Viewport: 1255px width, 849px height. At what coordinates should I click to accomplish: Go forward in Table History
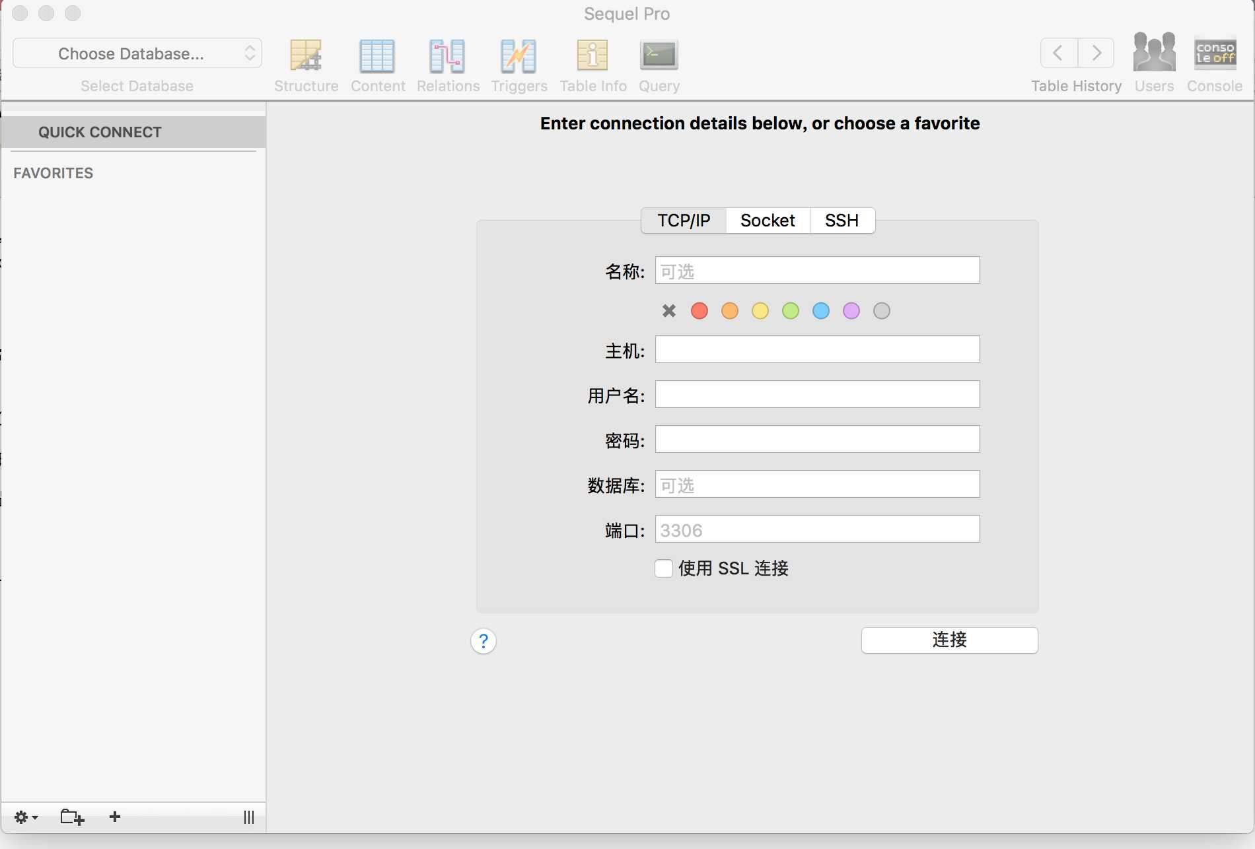pos(1096,53)
